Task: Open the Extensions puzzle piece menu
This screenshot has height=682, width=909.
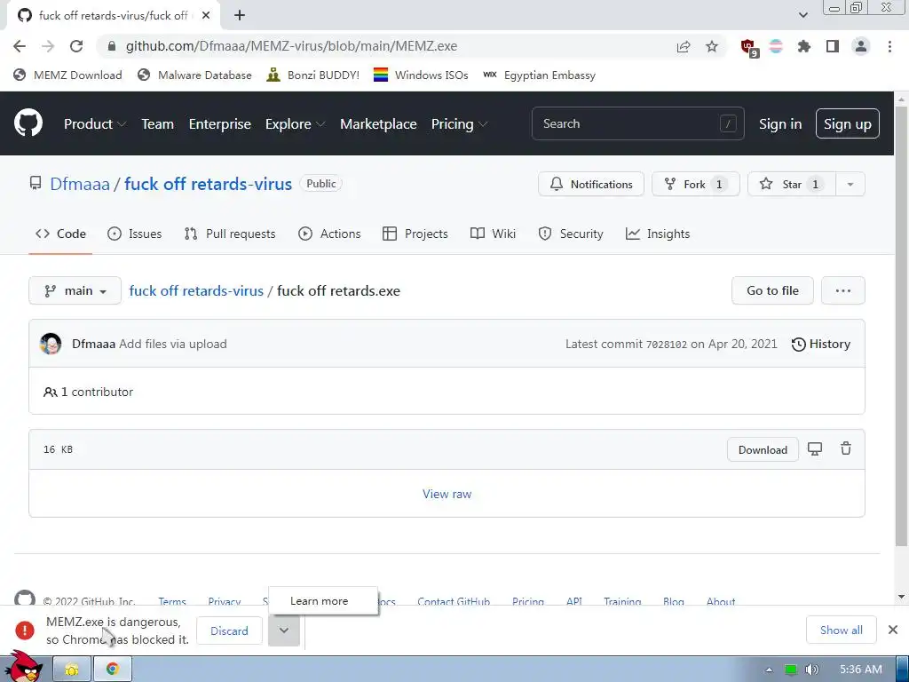Action: click(x=804, y=46)
